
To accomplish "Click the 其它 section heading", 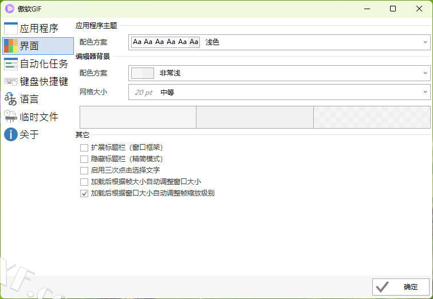I will (x=82, y=135).
